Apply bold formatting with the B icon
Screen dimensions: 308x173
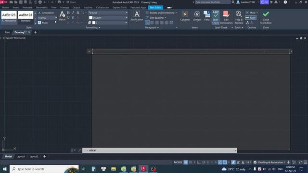pos(68,13)
